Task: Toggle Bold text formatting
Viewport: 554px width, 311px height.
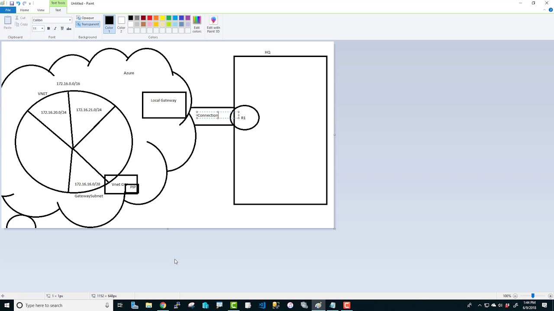Action: 48,29
